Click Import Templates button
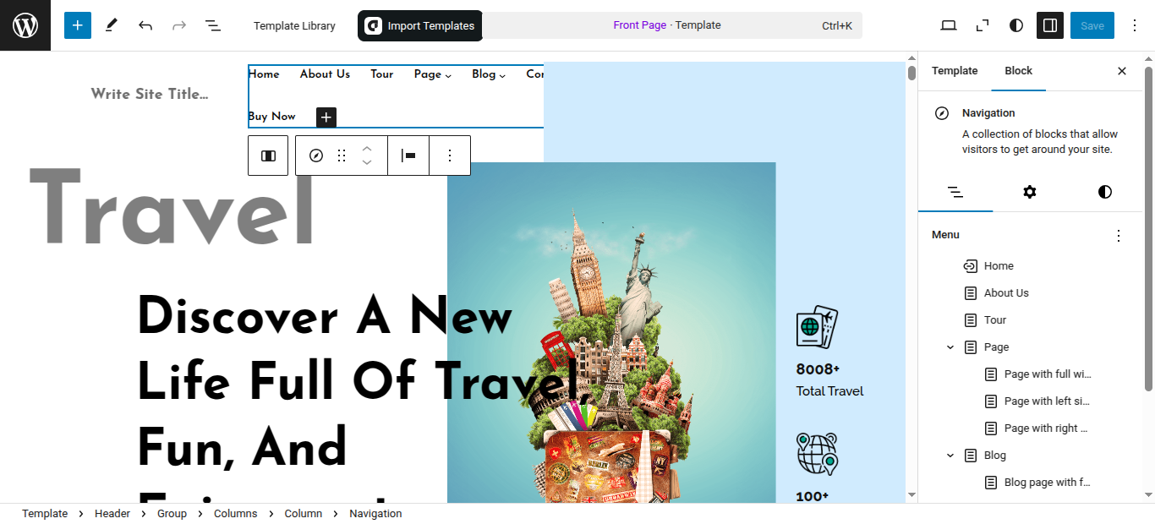The height and width of the screenshot is (524, 1155). coord(420,25)
